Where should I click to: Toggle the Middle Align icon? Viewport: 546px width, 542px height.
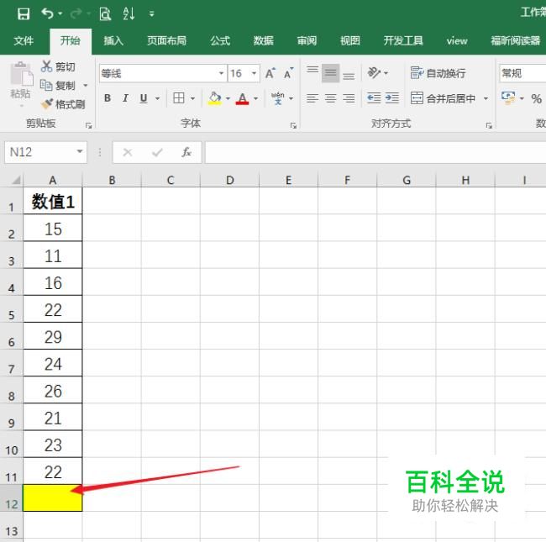[330, 73]
